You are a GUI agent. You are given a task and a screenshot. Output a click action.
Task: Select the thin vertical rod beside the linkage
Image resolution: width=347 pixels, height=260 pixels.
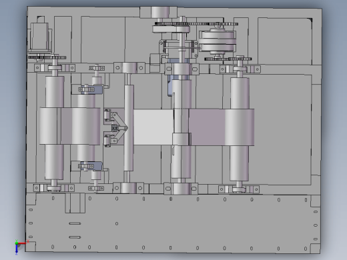point(129,128)
